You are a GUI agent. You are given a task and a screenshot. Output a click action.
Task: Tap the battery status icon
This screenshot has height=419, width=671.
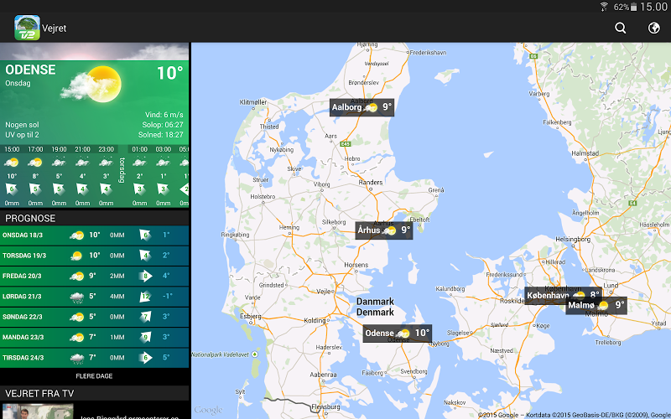pyautogui.click(x=634, y=7)
